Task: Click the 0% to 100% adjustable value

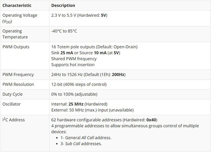Action: pyautogui.click(x=74, y=94)
